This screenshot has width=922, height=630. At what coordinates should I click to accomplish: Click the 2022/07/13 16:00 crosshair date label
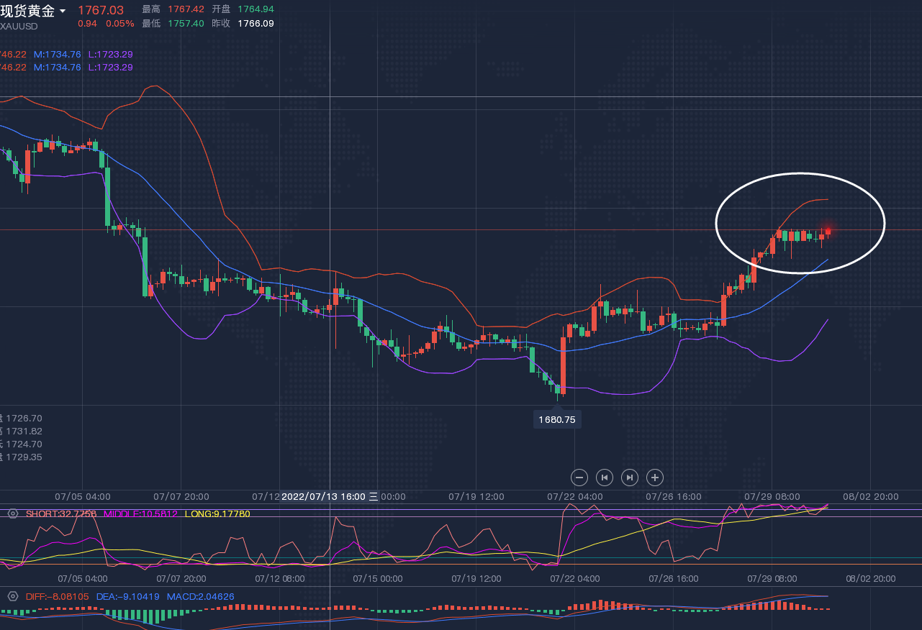click(x=323, y=496)
